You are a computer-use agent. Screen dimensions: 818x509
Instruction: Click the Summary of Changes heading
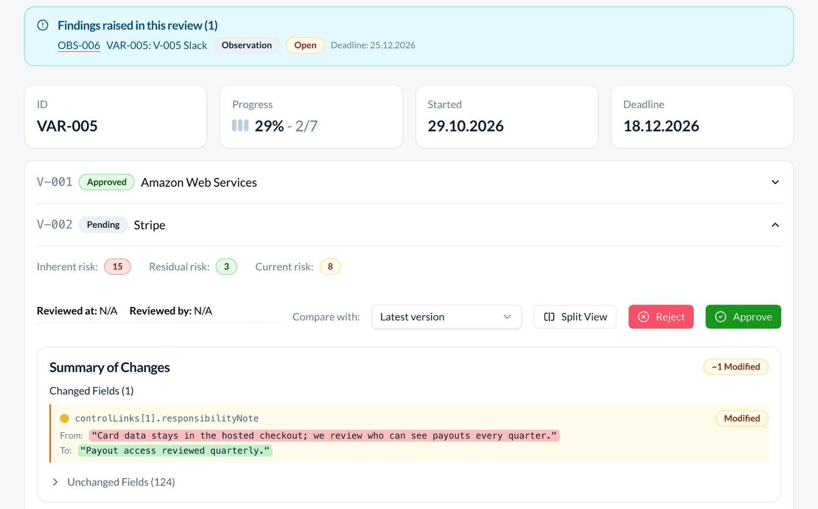coord(110,367)
